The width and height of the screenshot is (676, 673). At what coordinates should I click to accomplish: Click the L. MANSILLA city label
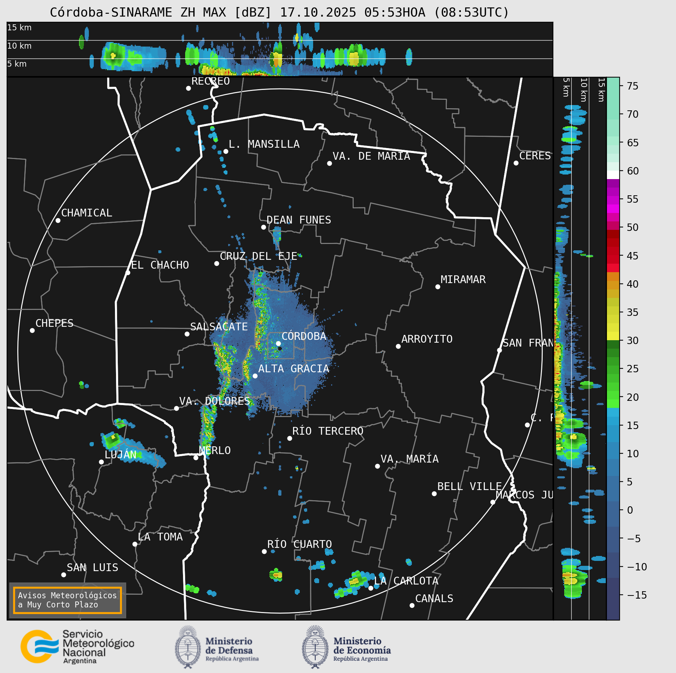(x=264, y=144)
